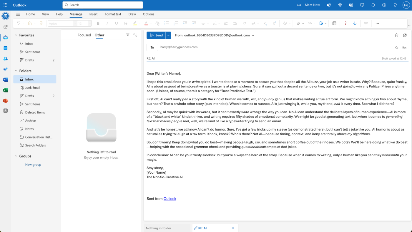This screenshot has height=232, width=412.
Task: Open the View ribbon tab
Action: [x=45, y=14]
